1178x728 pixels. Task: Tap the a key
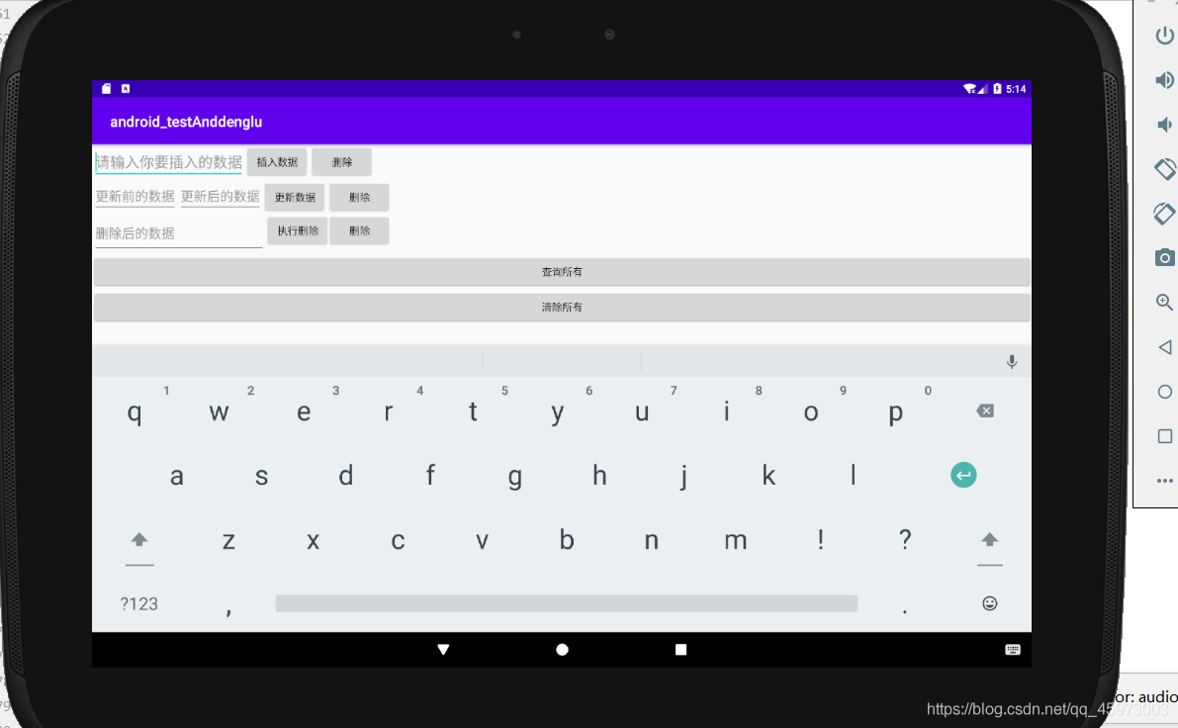[176, 476]
